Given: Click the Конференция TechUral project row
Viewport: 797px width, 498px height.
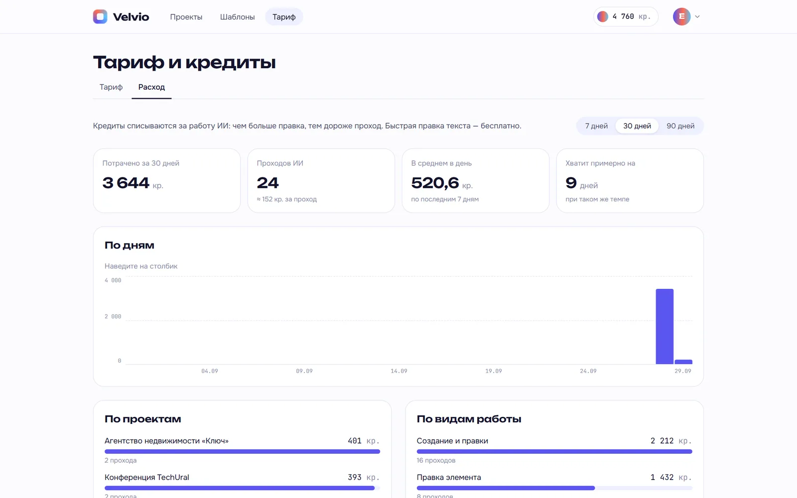Looking at the screenshot, I should pos(242,486).
